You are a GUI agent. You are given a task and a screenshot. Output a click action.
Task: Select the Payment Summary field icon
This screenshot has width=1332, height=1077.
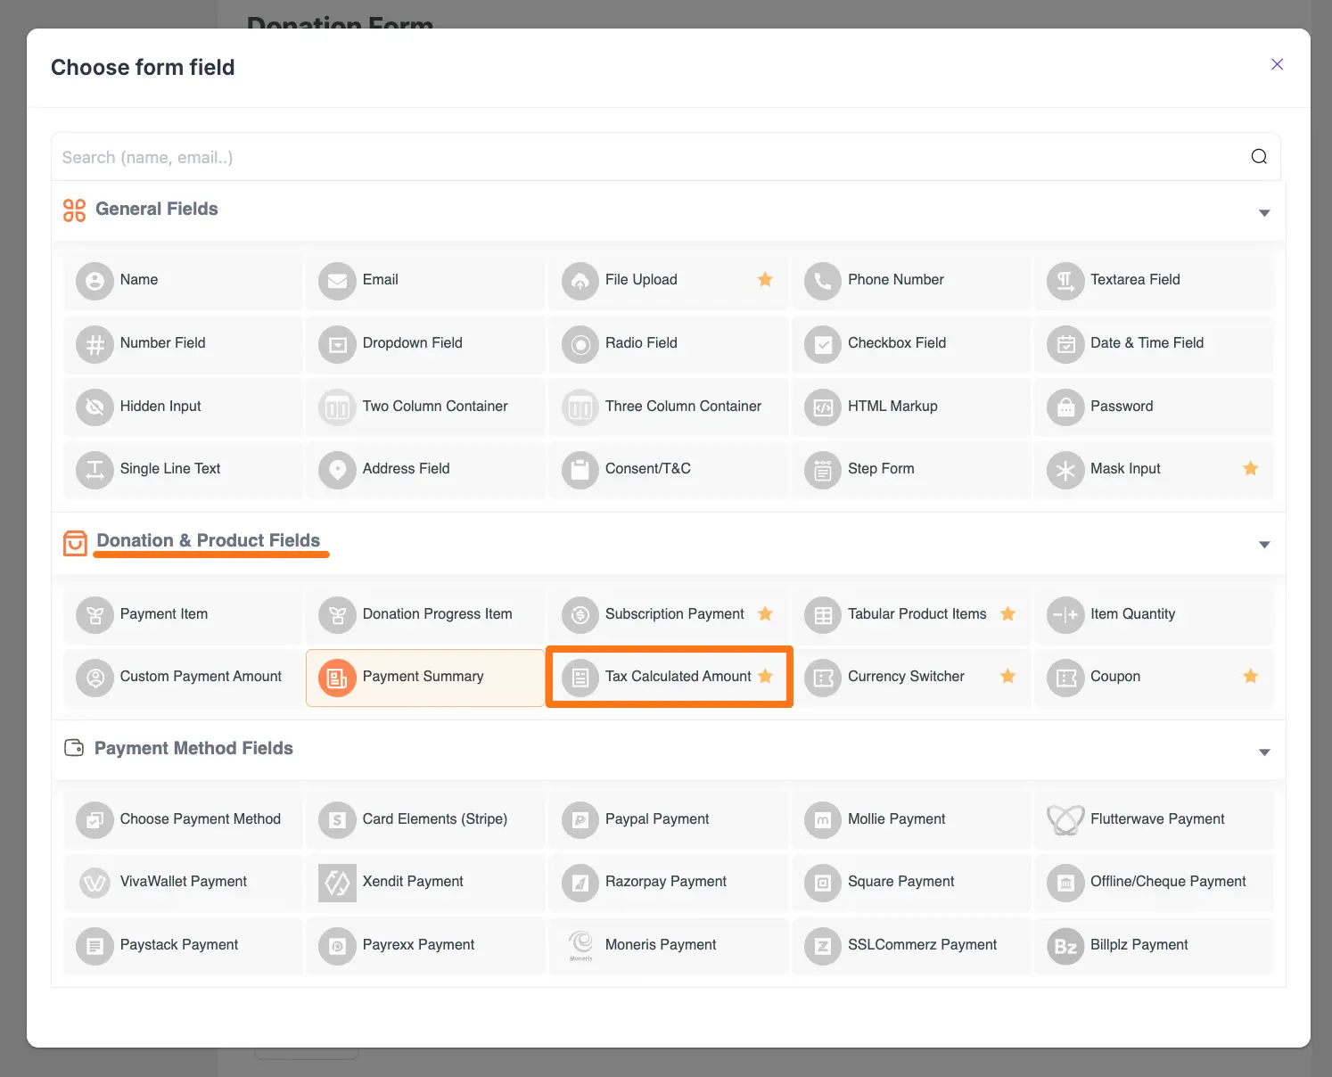(337, 677)
